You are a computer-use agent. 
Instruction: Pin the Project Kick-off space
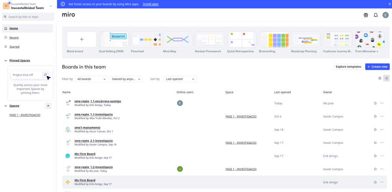pyautogui.click(x=46, y=75)
